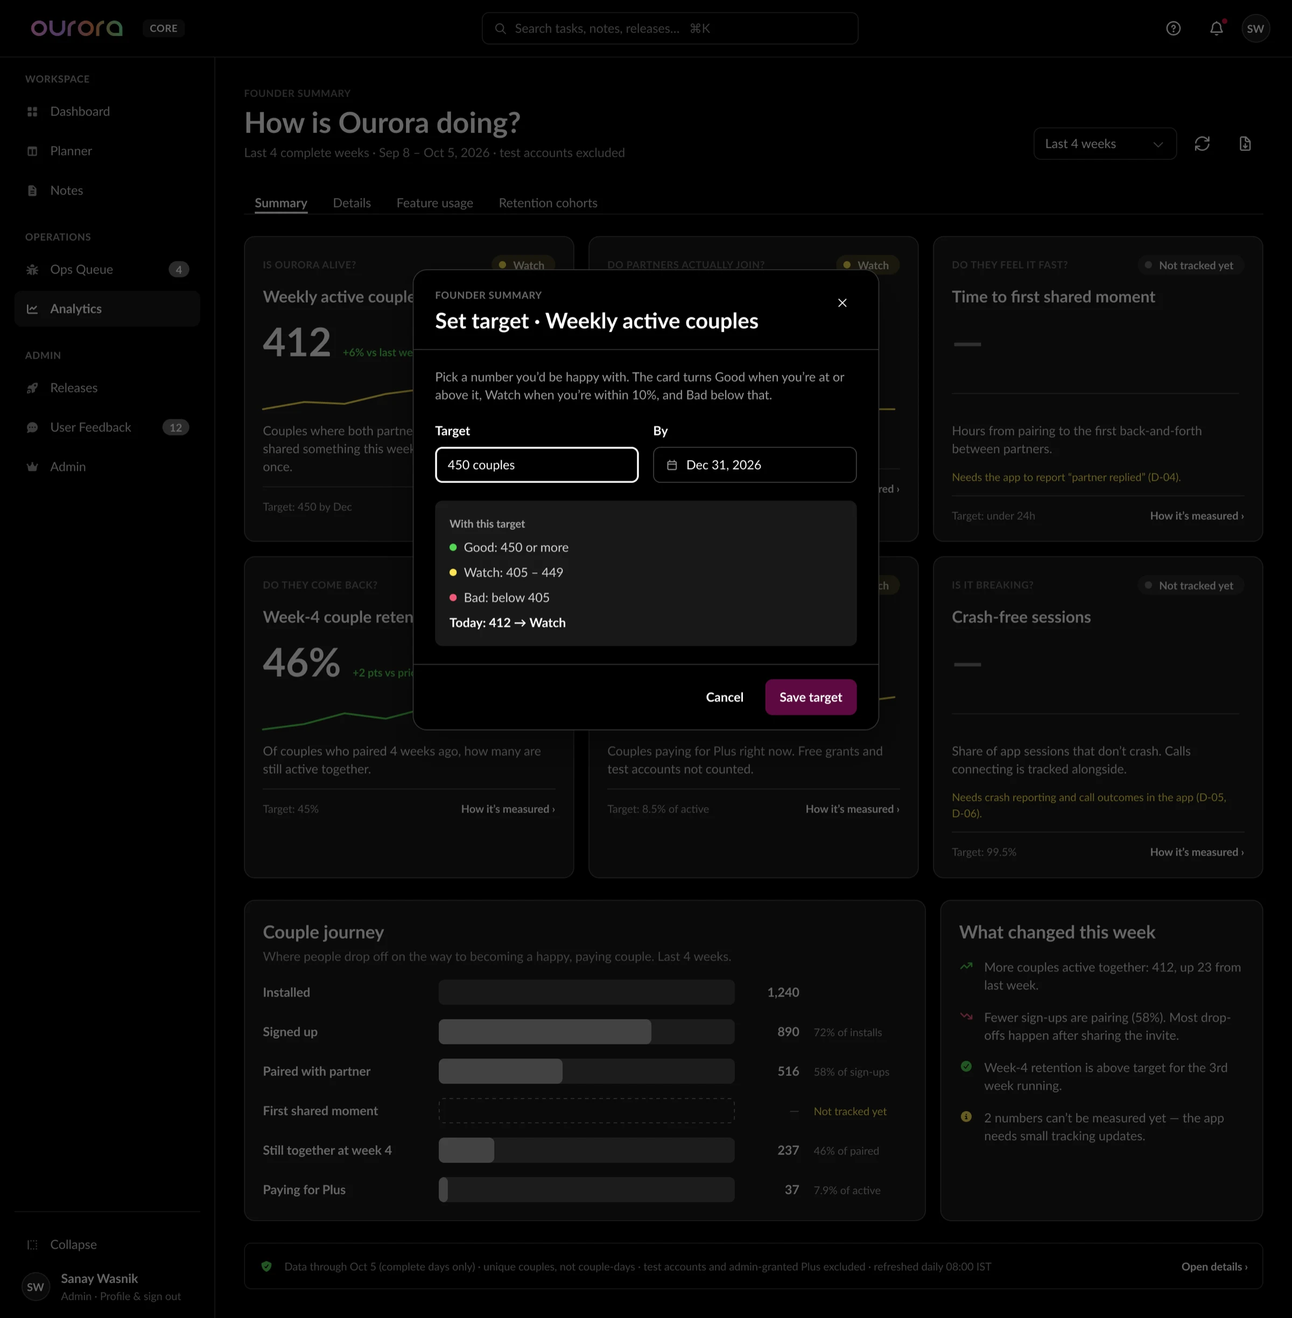Switch to the Details tab

pyautogui.click(x=352, y=203)
